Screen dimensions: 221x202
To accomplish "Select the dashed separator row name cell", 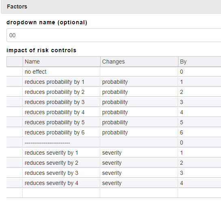I will [62, 142].
